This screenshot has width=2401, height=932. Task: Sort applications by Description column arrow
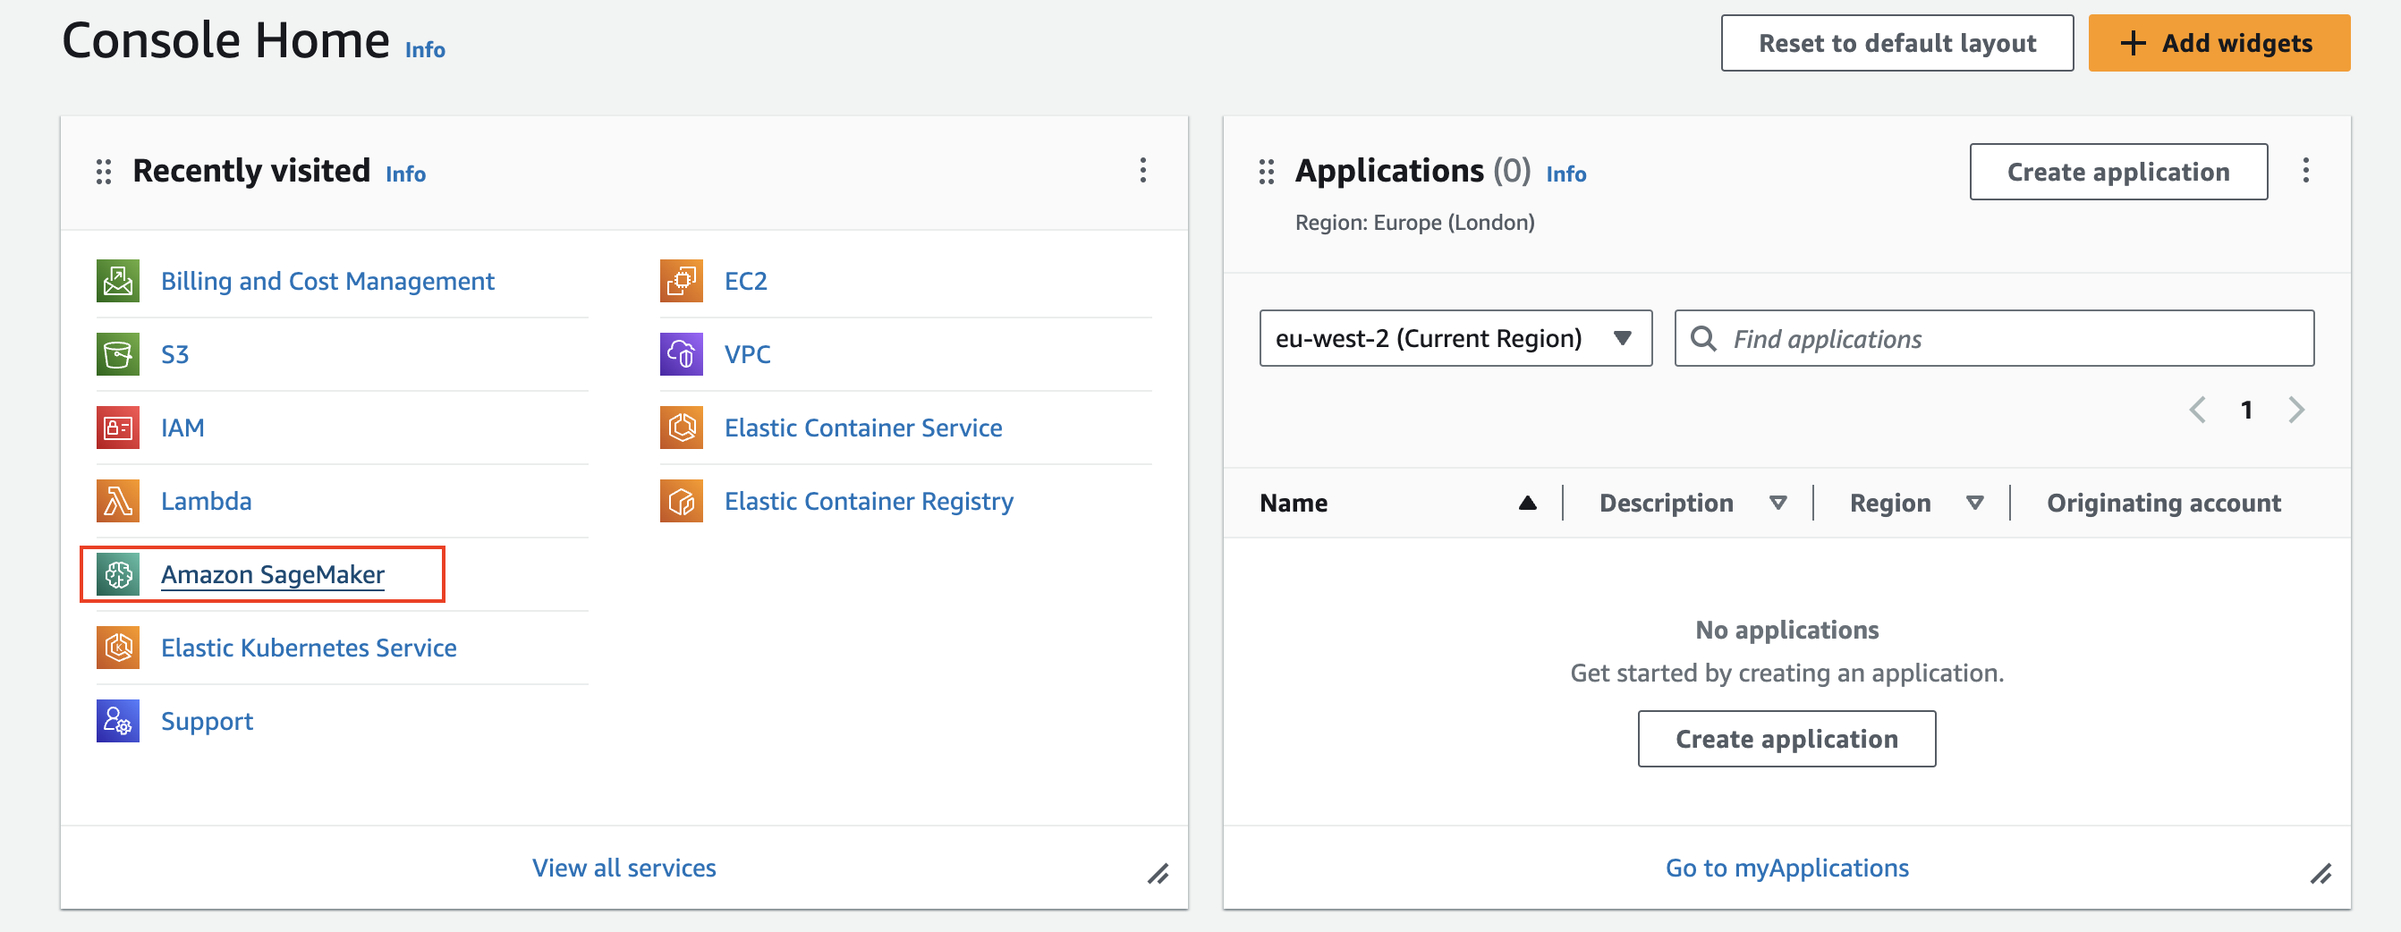point(1777,504)
